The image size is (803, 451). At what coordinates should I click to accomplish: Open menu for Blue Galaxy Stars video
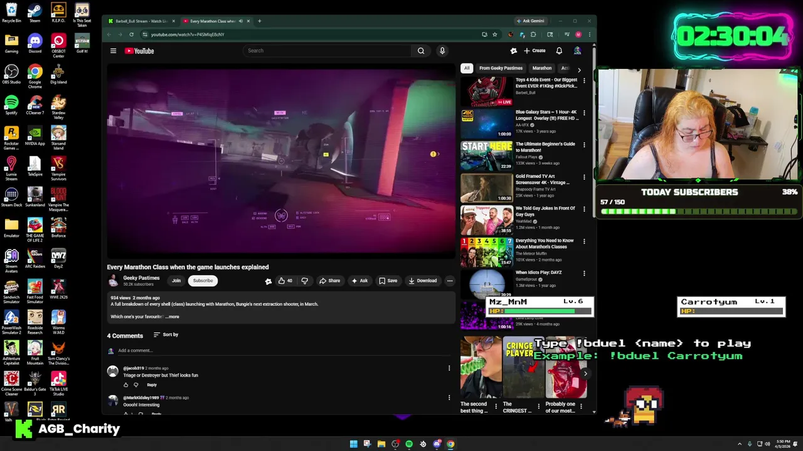[584, 113]
